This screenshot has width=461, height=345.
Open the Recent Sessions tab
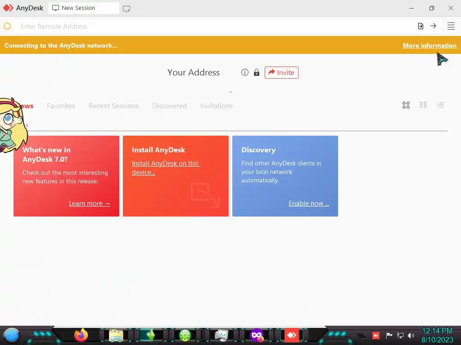(x=113, y=106)
